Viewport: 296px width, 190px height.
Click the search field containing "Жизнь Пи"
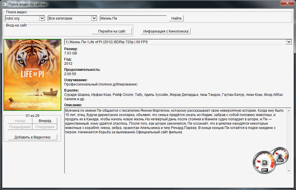133,18
